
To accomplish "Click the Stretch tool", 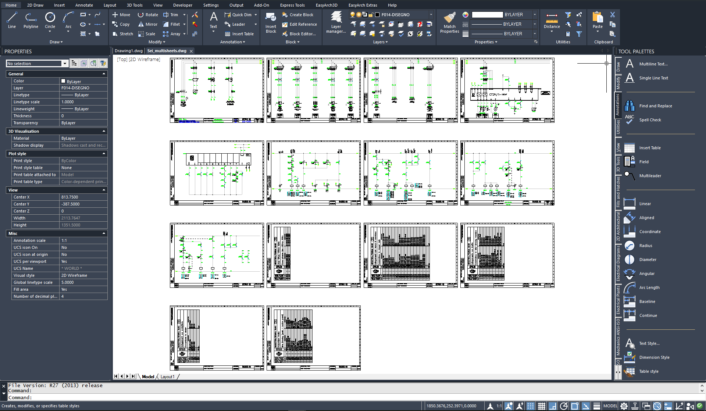I will tap(122, 34).
